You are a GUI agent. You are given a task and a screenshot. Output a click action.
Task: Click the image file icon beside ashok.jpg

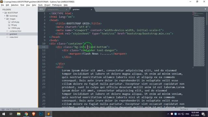click(9, 22)
